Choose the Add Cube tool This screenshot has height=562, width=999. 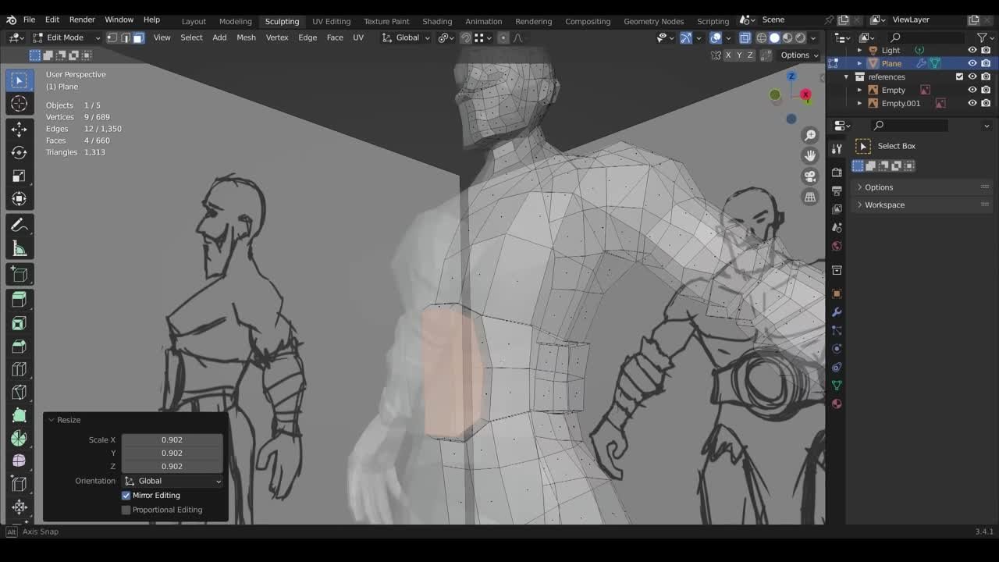click(20, 273)
